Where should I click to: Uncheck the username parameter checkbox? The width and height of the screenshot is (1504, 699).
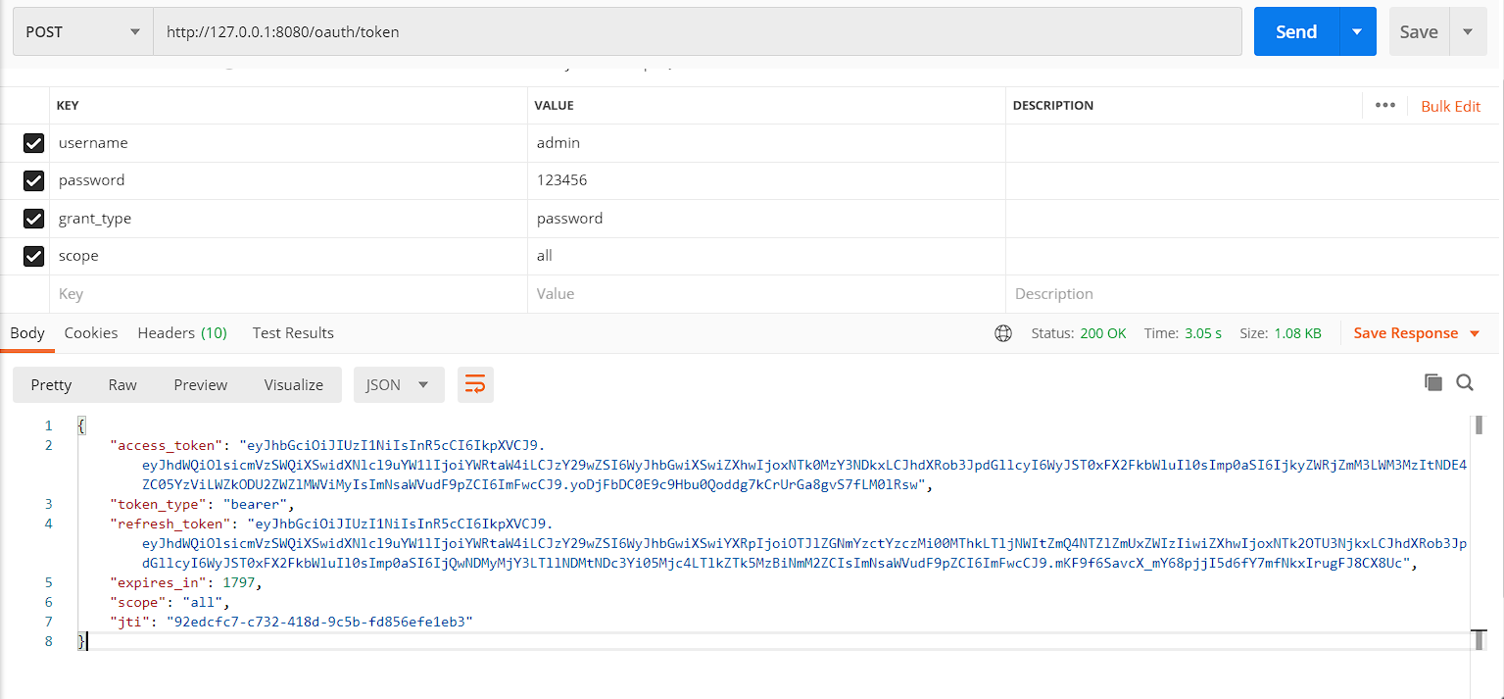pos(33,143)
